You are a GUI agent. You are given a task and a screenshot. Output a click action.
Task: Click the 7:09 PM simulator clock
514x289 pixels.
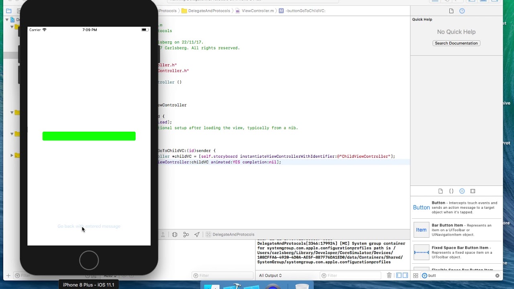90,30
